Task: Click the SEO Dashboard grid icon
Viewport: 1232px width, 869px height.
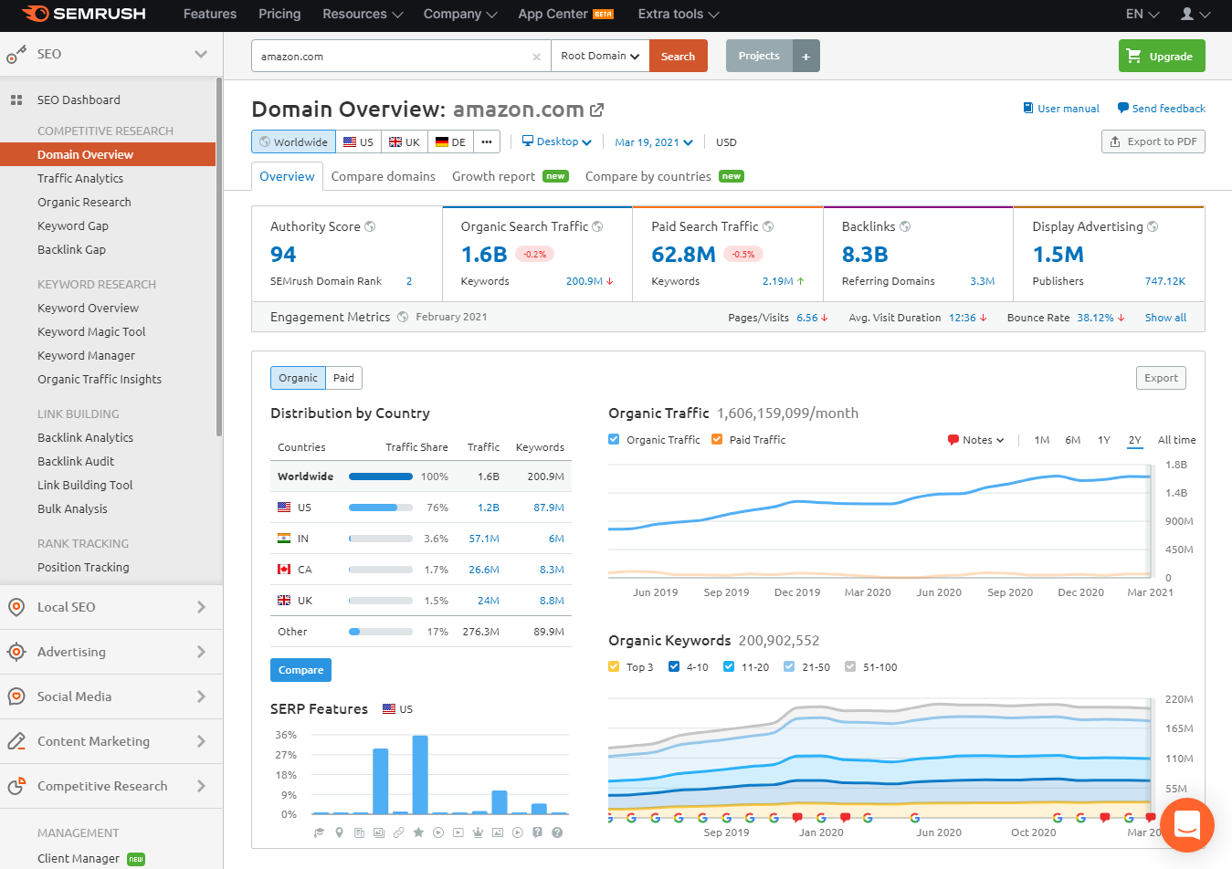Action: pos(16,100)
